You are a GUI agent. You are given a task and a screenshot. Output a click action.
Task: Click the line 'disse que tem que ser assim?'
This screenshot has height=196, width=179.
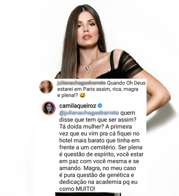point(98,120)
